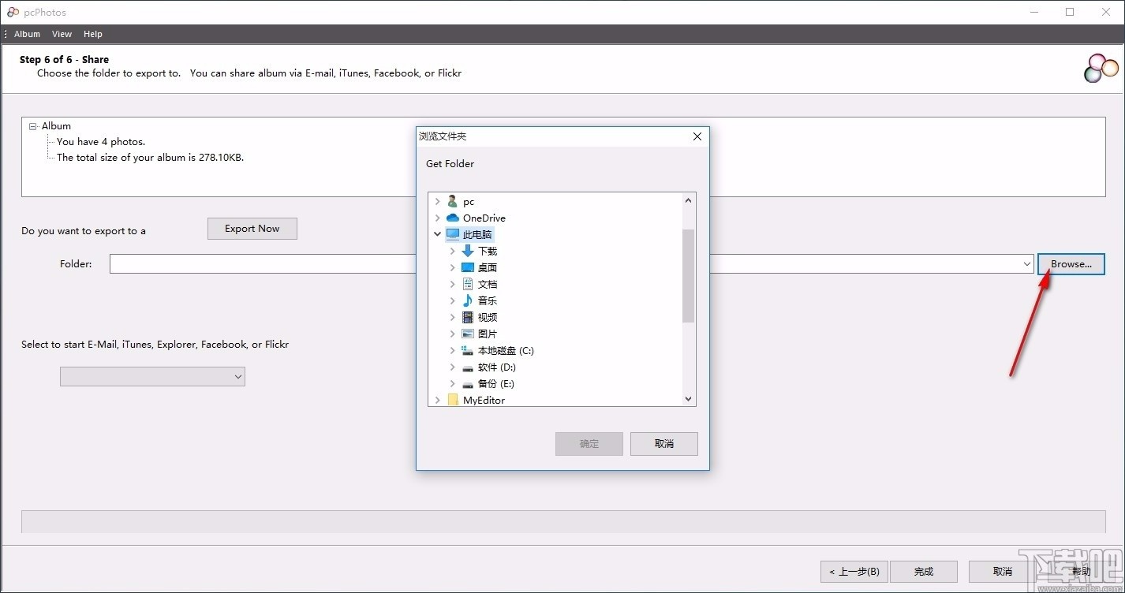Click the album total size 278.10KB row
The width and height of the screenshot is (1125, 593).
(x=150, y=158)
